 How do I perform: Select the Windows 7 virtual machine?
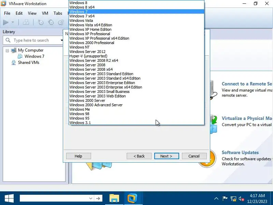[x=34, y=56]
